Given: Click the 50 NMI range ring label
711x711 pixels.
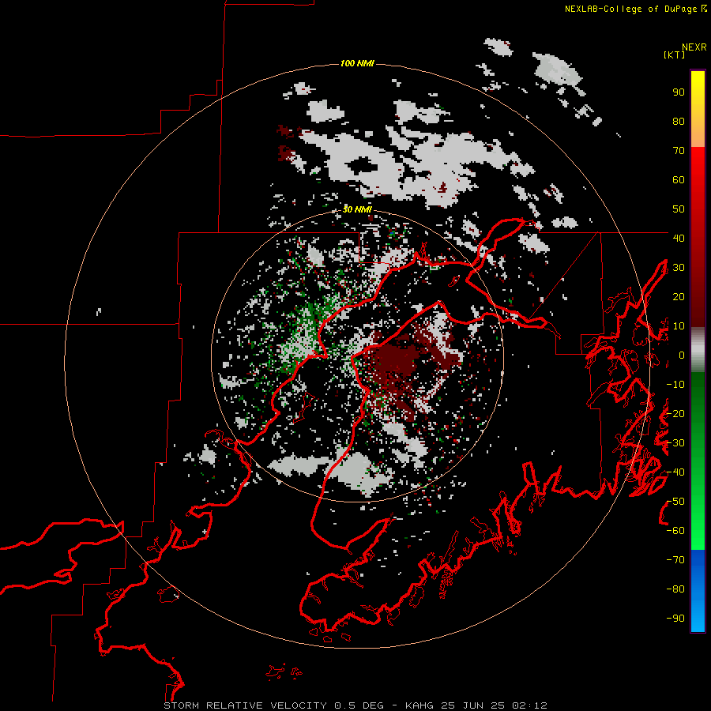Looking at the screenshot, I should click(357, 209).
